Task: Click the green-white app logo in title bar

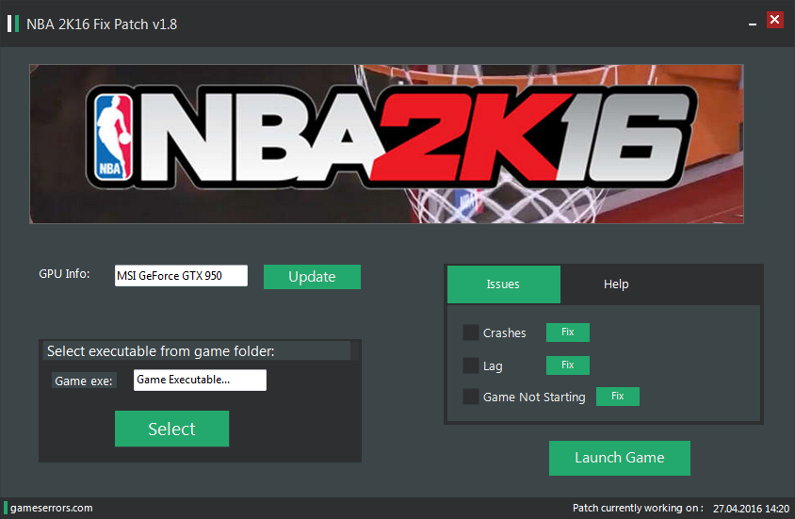Action: 13,24
